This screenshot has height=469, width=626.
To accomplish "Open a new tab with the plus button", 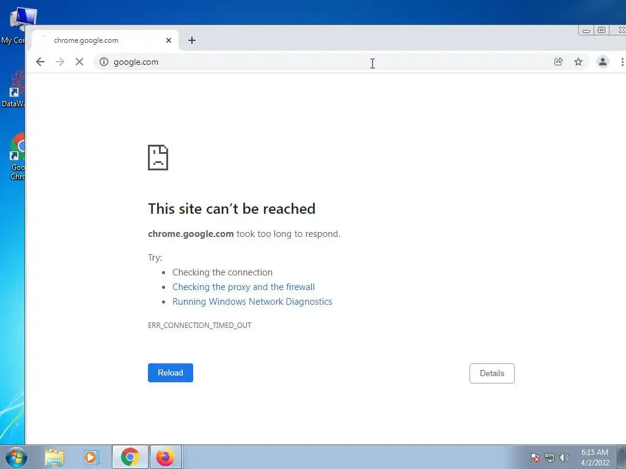I will (192, 40).
